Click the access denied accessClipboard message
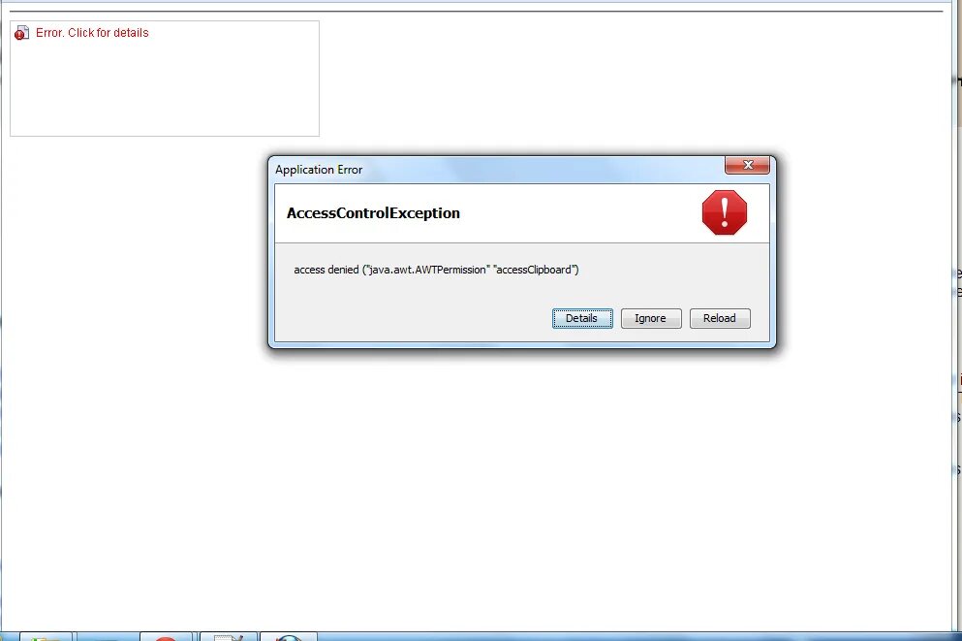The image size is (962, 641). tap(436, 270)
